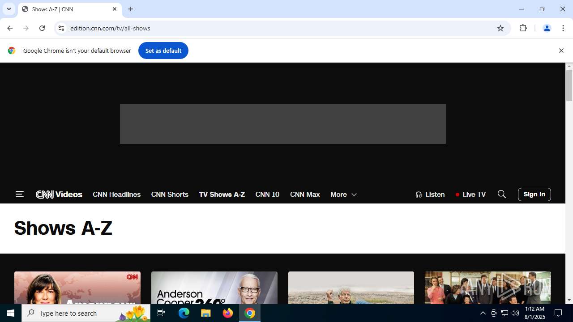
Task: Close the Shows A-Z tab
Action: pos(115,9)
